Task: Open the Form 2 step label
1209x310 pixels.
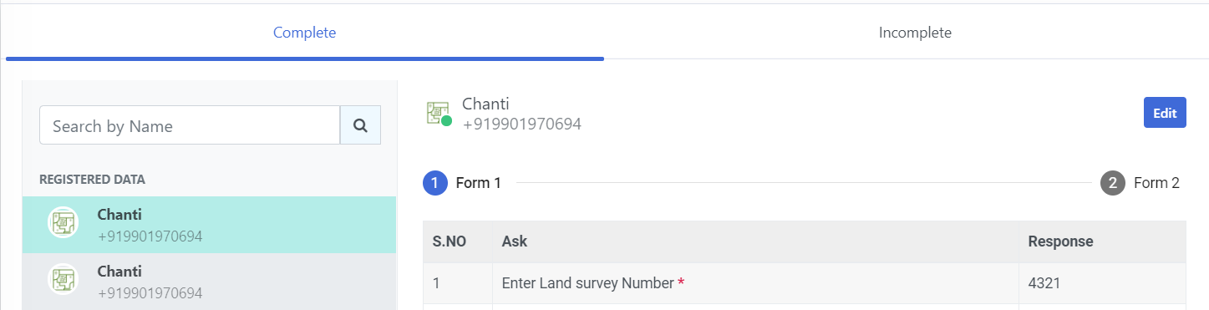Action: pos(1156,183)
